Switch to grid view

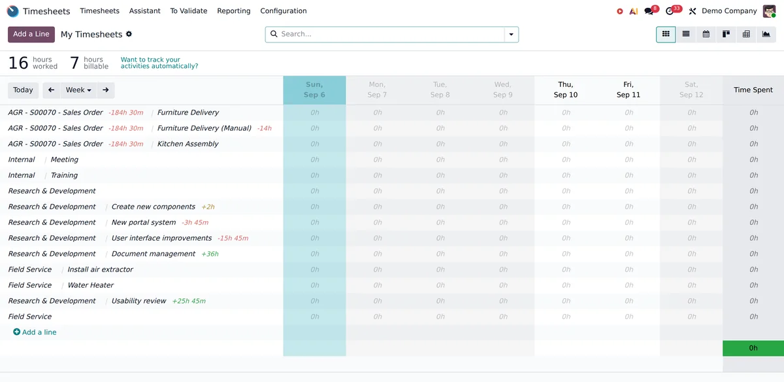666,34
